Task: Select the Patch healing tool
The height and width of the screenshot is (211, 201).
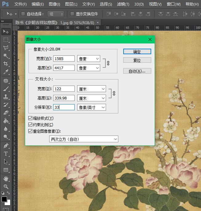Action: click(x=6, y=81)
